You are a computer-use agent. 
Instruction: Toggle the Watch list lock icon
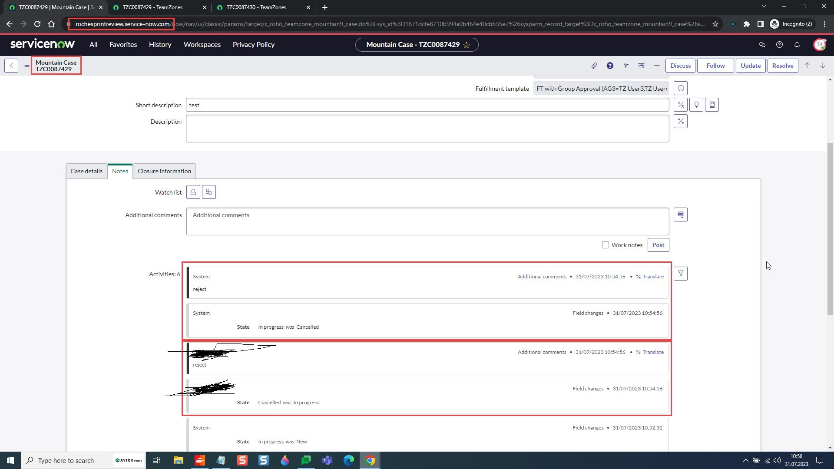click(x=193, y=192)
